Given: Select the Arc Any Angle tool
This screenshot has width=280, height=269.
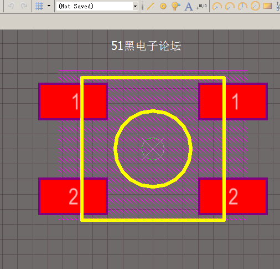Looking at the screenshot, I should 242,6.
